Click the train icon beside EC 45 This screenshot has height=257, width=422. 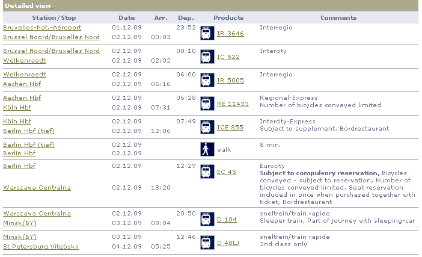tap(207, 172)
